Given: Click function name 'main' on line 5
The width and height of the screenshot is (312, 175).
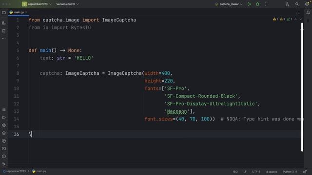Looking at the screenshot, I should [x=45, y=51].
